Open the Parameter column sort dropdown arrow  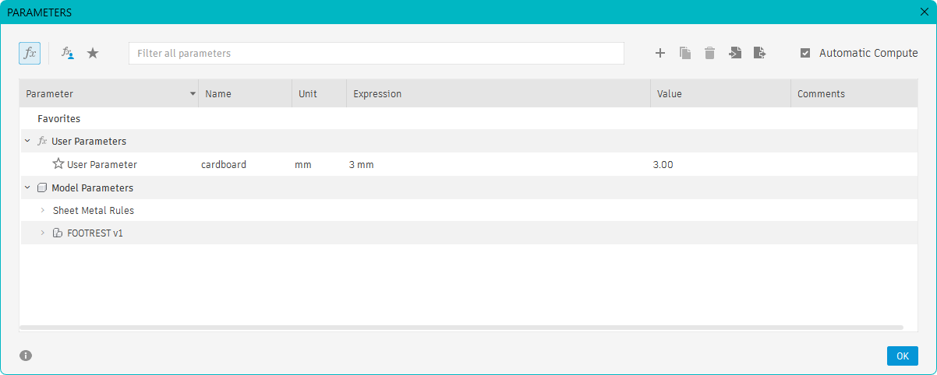(x=193, y=94)
